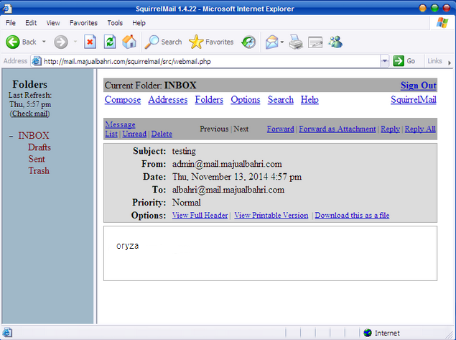The height and width of the screenshot is (340, 456).
Task: Click Forward as Attachment link
Action: 338,129
